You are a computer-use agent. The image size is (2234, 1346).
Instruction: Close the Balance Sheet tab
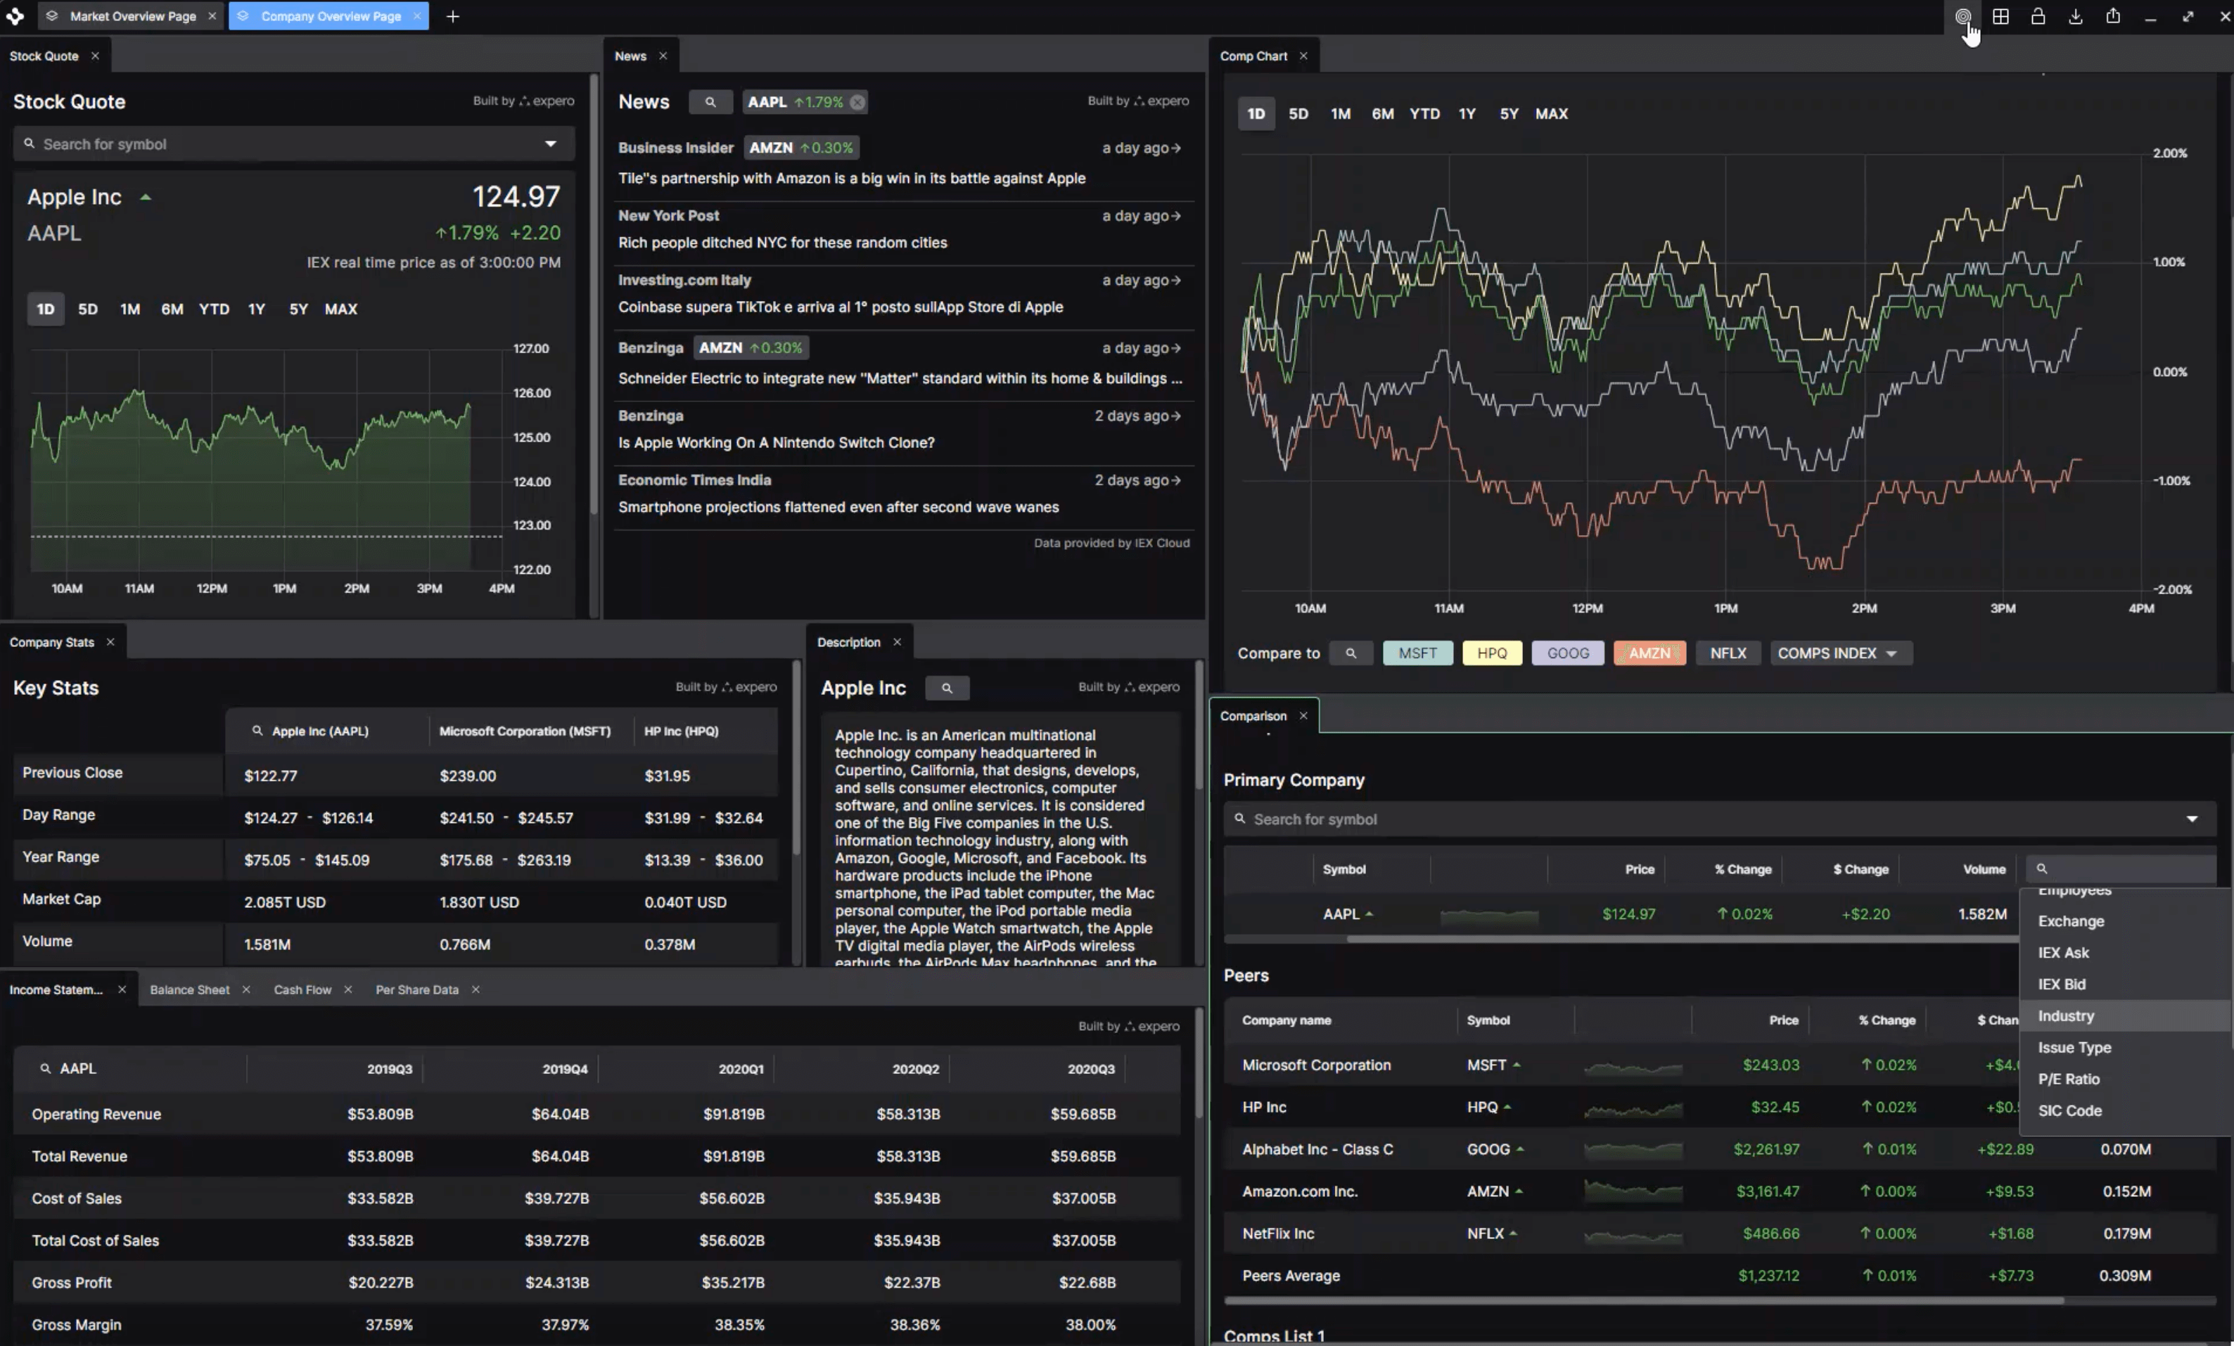[245, 989]
